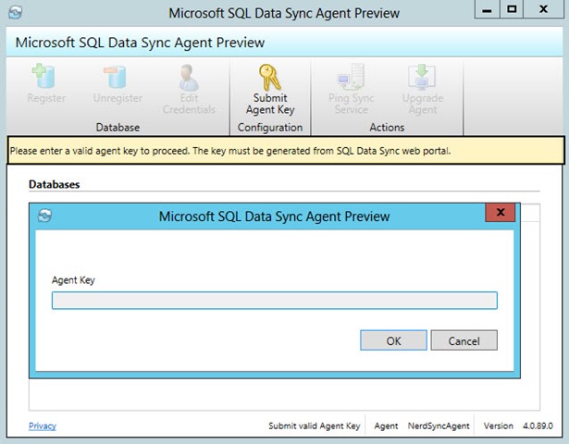Close the main application window
The width and height of the screenshot is (569, 444).
point(543,9)
